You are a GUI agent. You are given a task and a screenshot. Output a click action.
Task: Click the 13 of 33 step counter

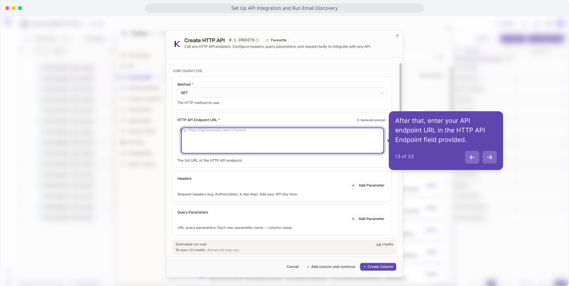[x=404, y=157]
